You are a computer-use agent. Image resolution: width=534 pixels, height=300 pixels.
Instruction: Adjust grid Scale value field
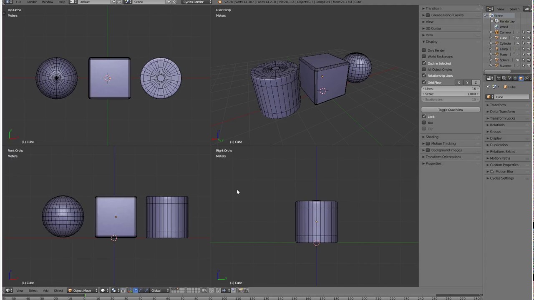[x=451, y=94]
